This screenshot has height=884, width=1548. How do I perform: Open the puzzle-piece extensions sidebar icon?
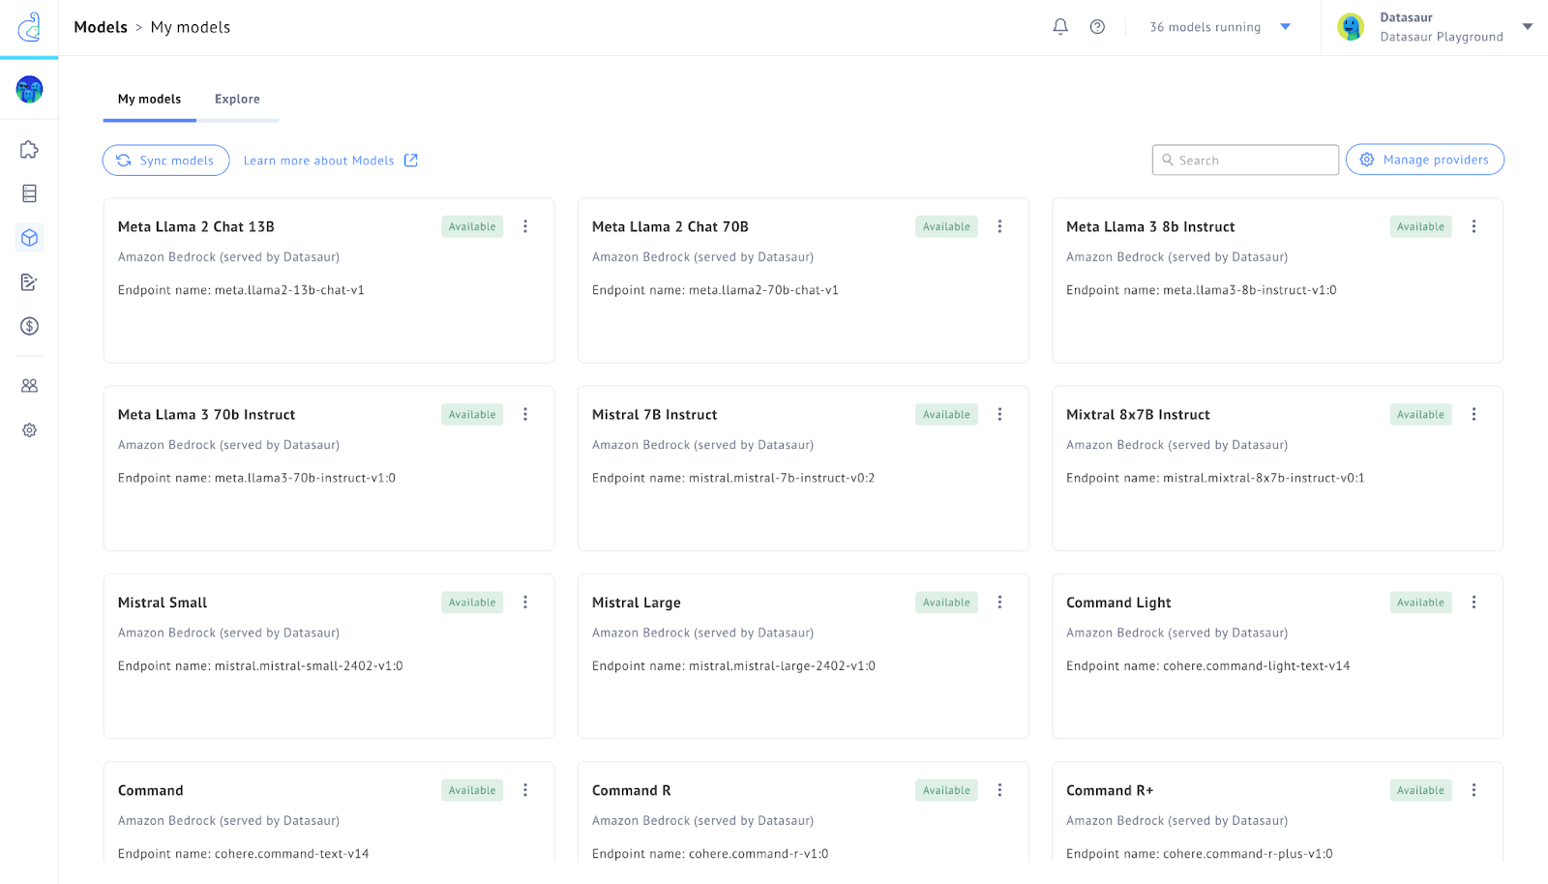(x=30, y=150)
